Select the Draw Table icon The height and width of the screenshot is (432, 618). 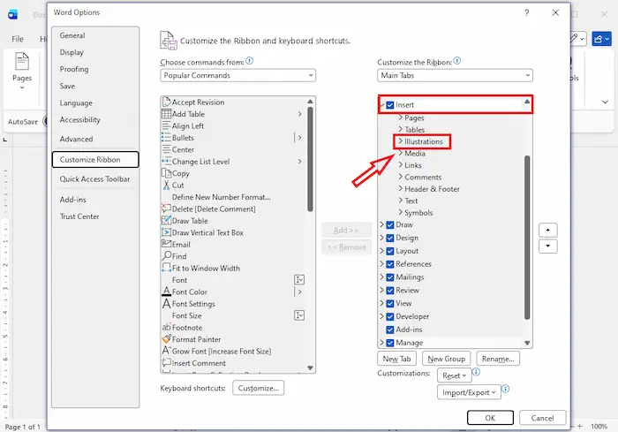[x=166, y=221]
